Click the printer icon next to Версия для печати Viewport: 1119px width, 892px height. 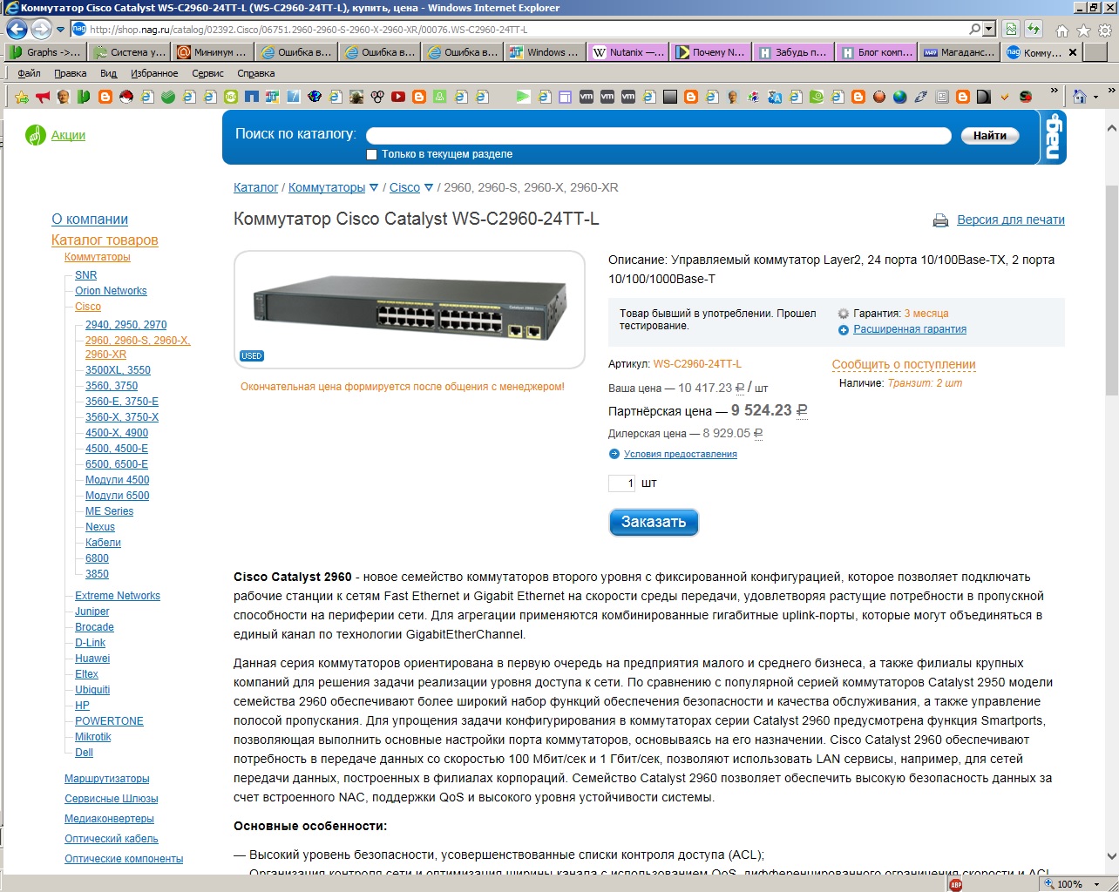tap(940, 220)
